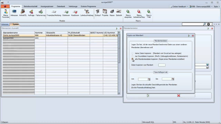
Task: Choose 'alle Mandantendaten kopieren' radio option
Action: tap(132, 59)
